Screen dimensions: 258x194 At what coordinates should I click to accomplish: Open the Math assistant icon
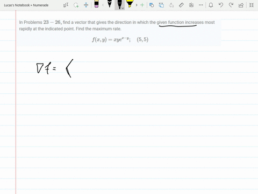point(191,5)
